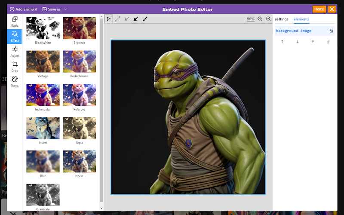
Task: Select the line drawing tool
Action: tap(117, 19)
